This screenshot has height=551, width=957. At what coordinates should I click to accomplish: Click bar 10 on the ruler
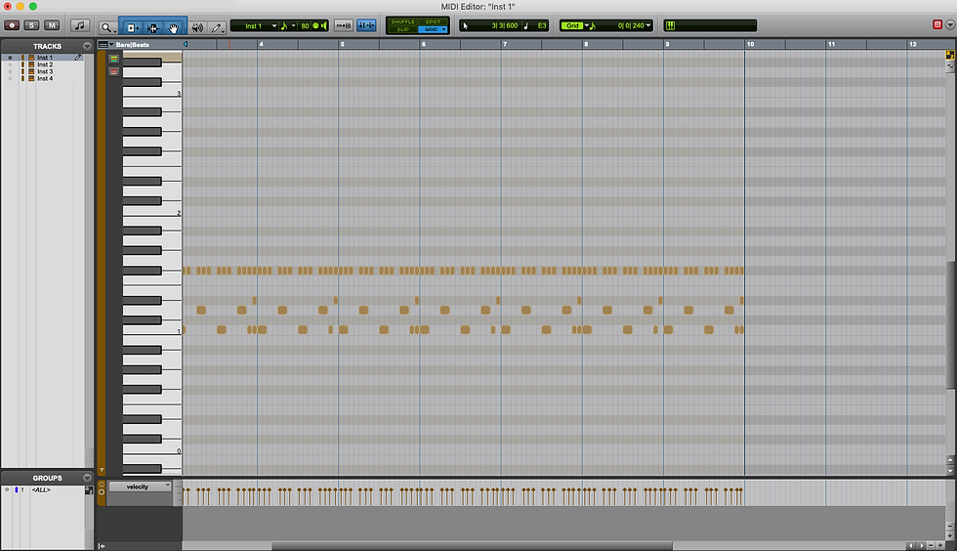click(x=750, y=44)
